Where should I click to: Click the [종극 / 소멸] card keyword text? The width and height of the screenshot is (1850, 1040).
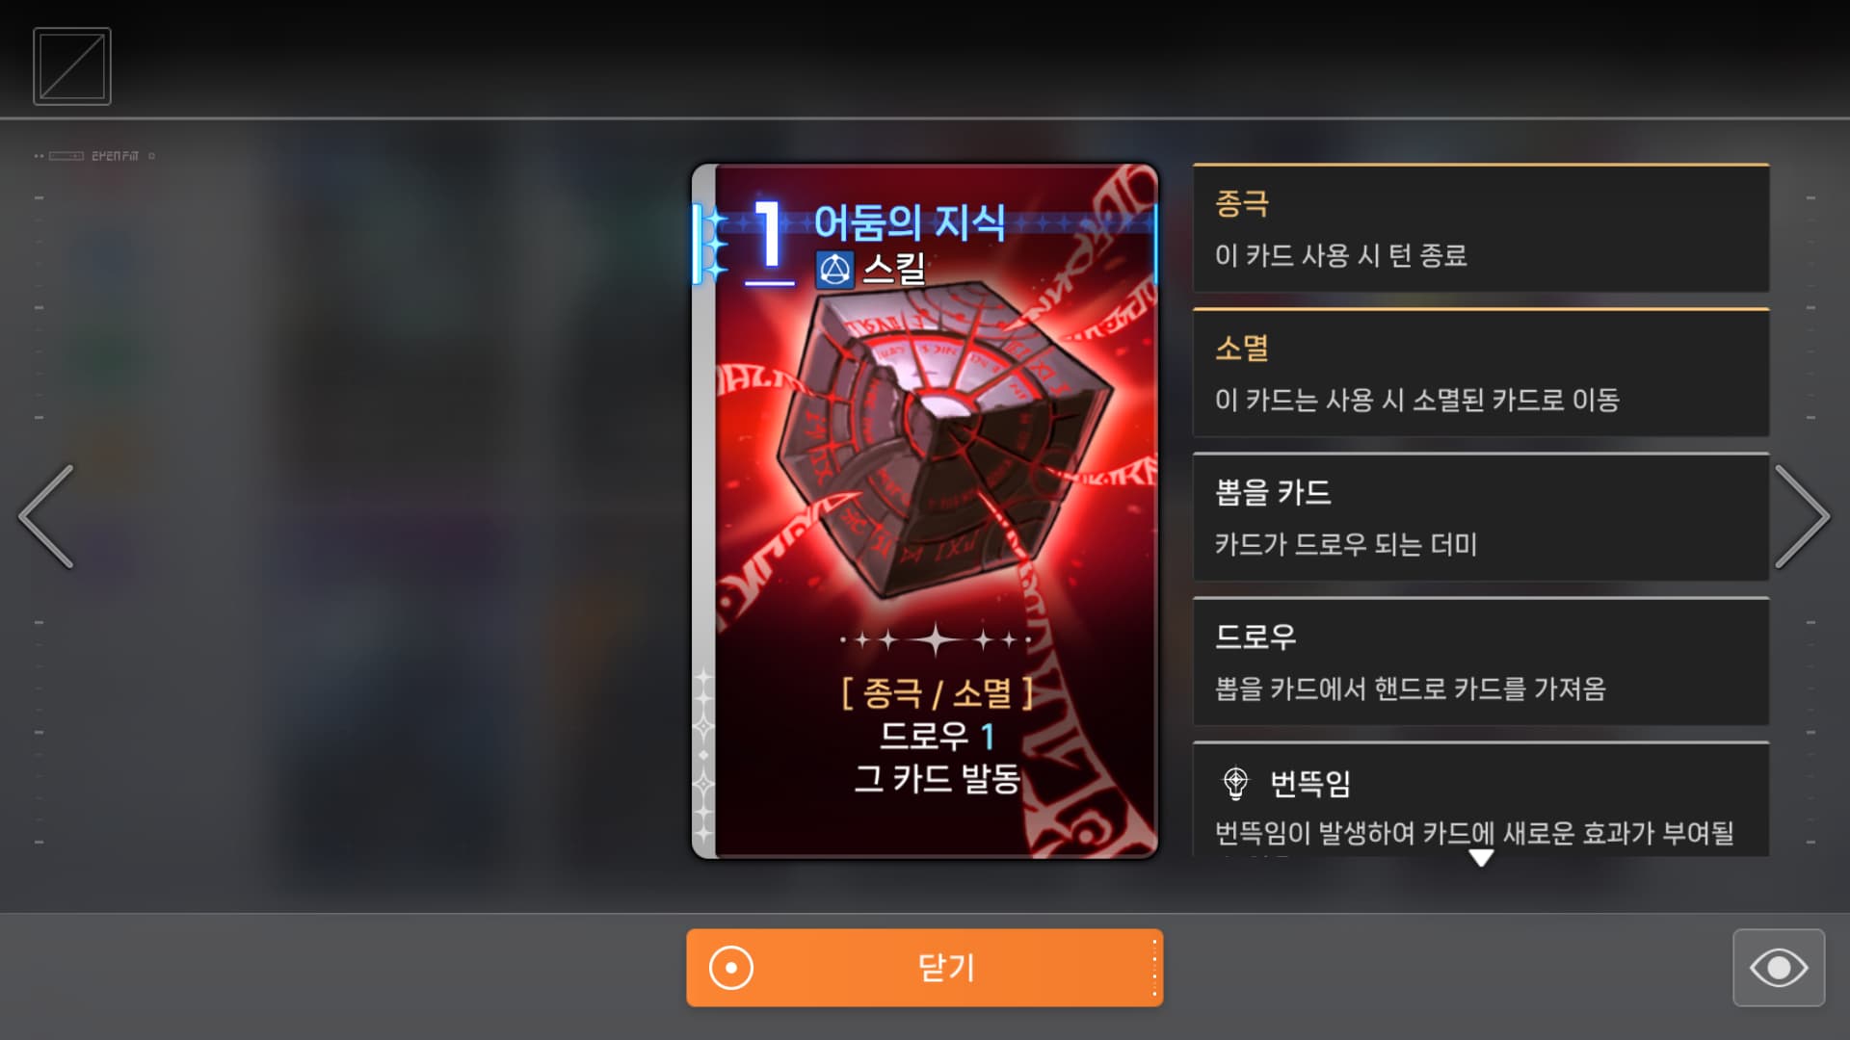937,692
